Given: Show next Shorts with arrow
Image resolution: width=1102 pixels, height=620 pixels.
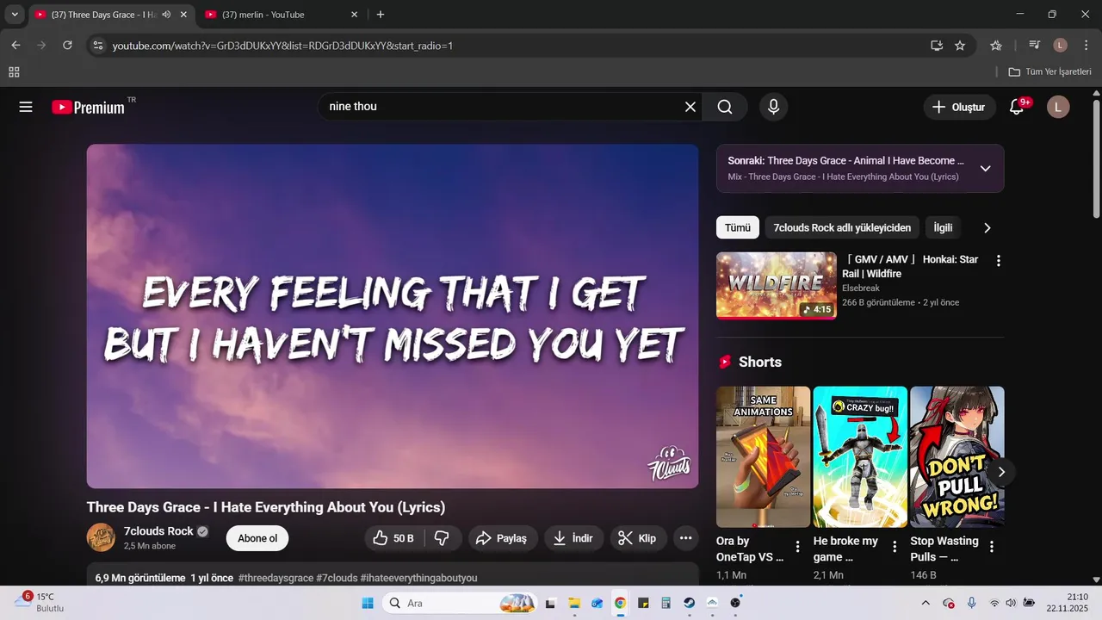Looking at the screenshot, I should [x=1001, y=472].
